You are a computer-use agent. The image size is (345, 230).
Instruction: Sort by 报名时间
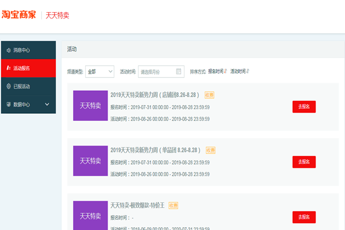coord(216,71)
